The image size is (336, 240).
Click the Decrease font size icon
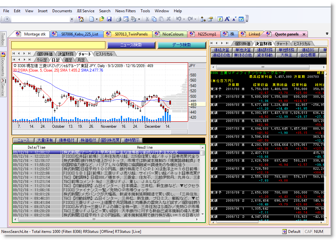pyautogui.click(x=234, y=19)
